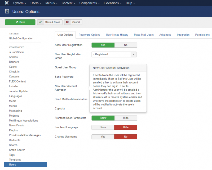Click the Save & Close checkmark icon
This screenshot has height=170, width=212.
tap(40, 22)
